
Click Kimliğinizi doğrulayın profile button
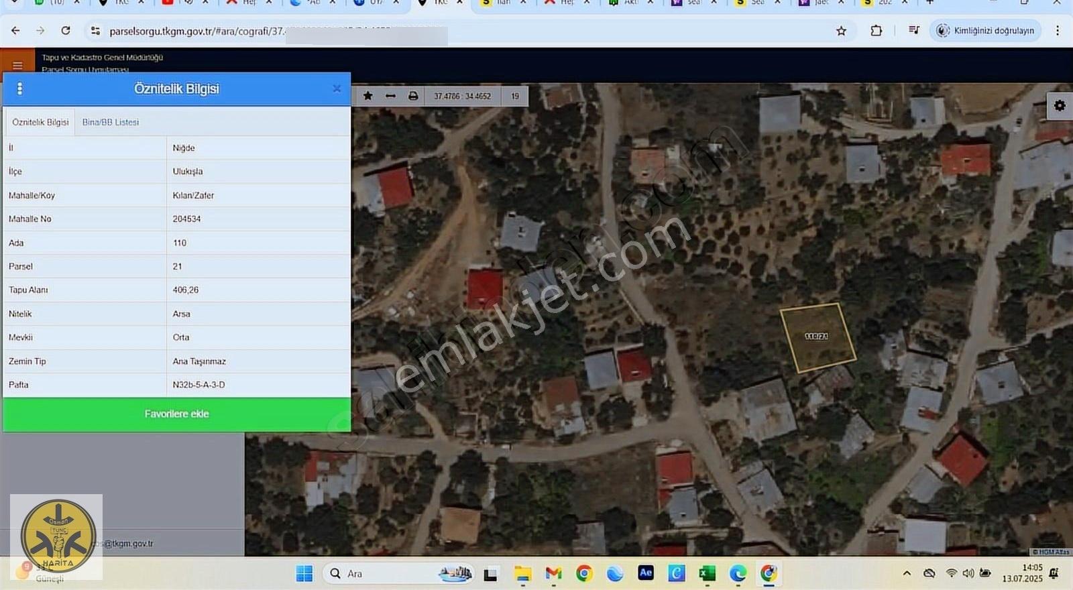[x=985, y=31]
